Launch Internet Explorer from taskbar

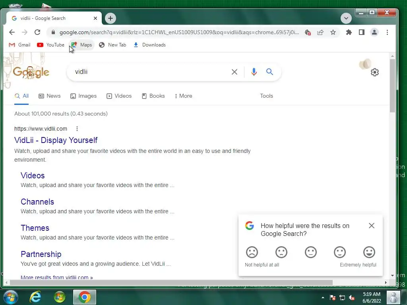(35, 297)
